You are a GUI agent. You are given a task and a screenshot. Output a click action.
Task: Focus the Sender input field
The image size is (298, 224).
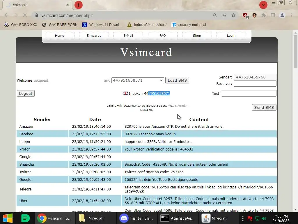[x=255, y=77]
